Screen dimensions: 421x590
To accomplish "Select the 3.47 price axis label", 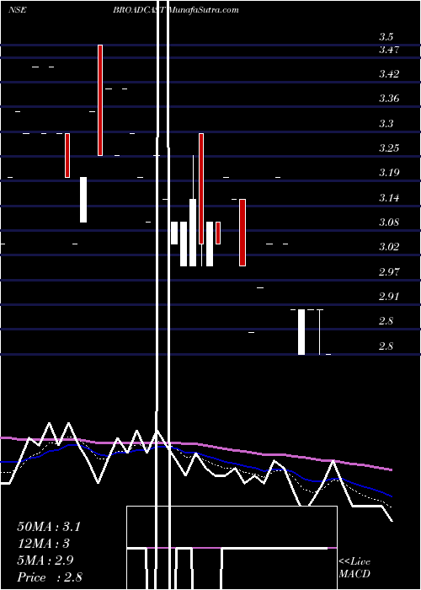I will pyautogui.click(x=389, y=50).
